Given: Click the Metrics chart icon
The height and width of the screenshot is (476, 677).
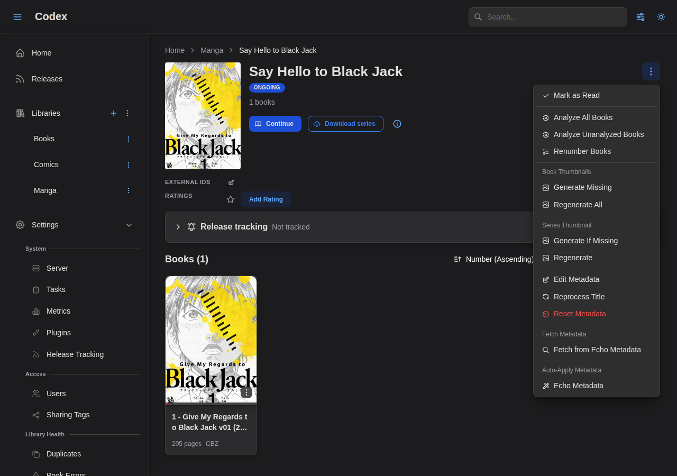Looking at the screenshot, I should pos(36,312).
